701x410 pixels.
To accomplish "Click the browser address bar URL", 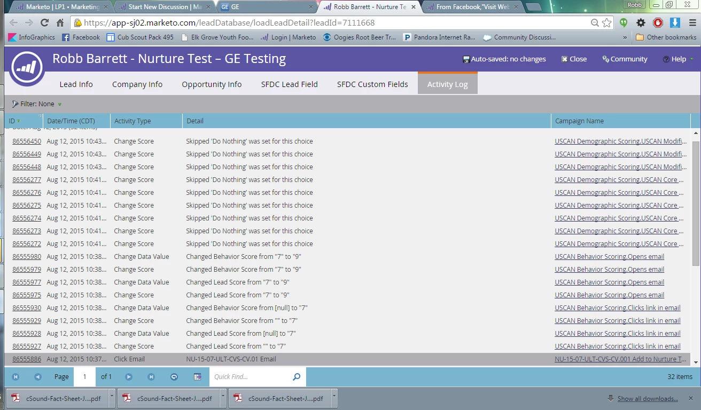I will tap(229, 23).
